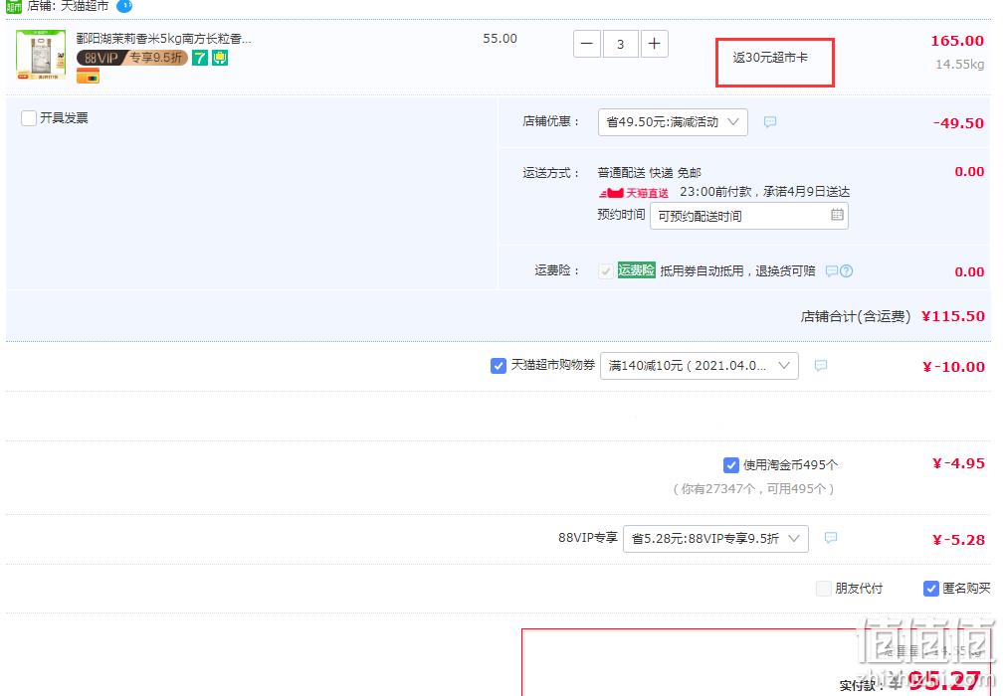Screen dimensions: 1005x696
Task: Click the store discount amount -49.50
Action: click(x=958, y=123)
